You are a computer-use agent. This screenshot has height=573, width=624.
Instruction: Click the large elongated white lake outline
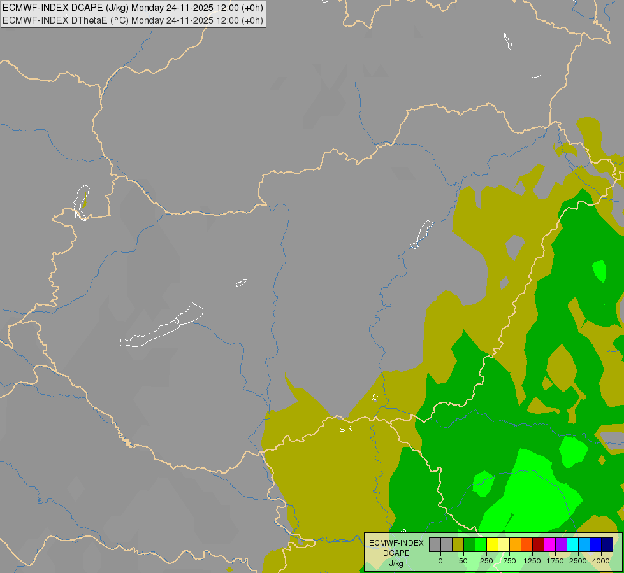point(162,326)
